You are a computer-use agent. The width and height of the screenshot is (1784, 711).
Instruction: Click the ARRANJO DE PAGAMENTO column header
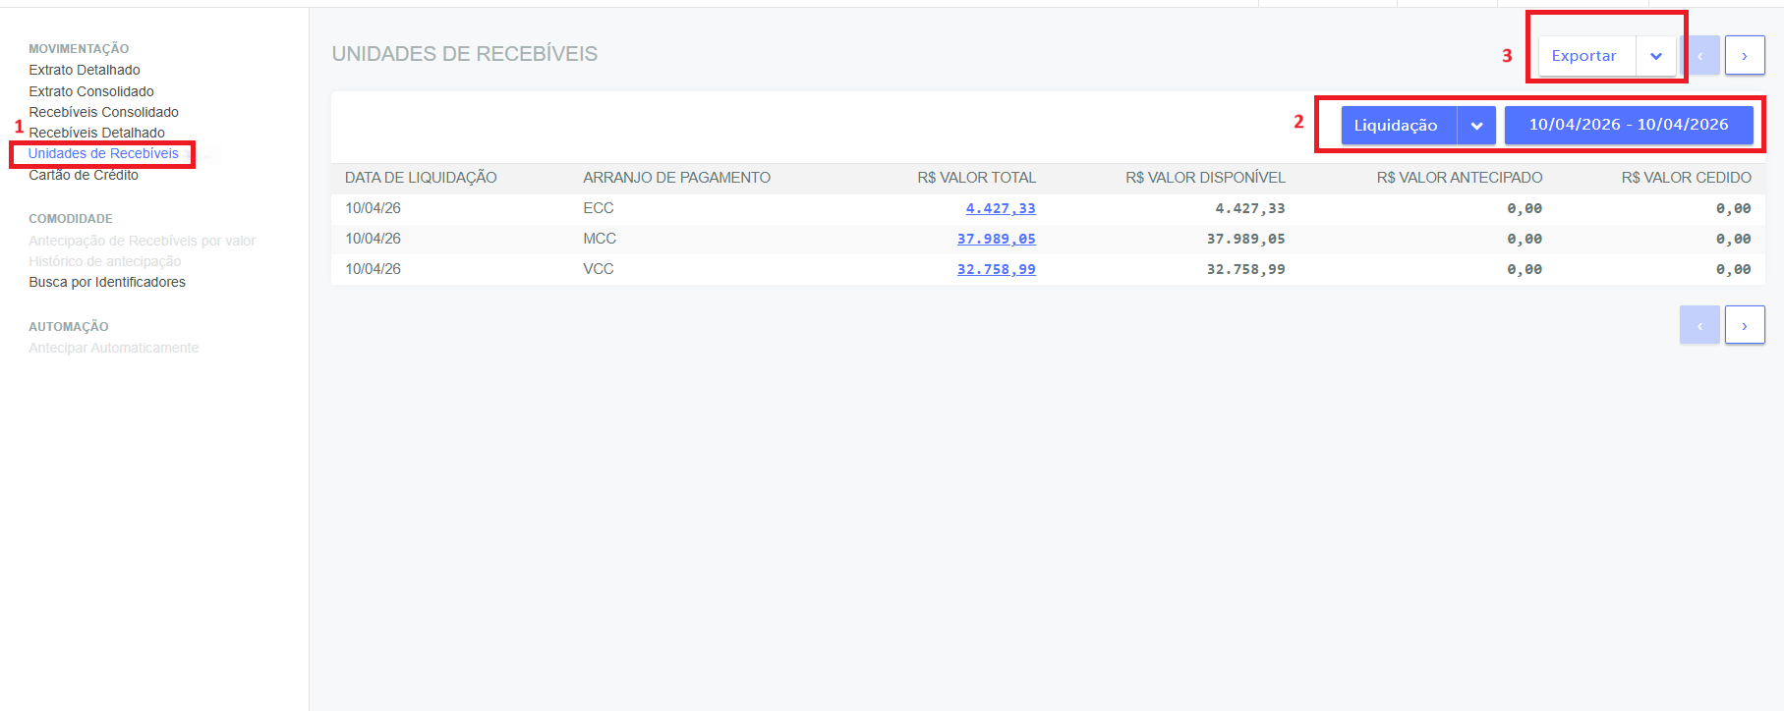pyautogui.click(x=676, y=178)
